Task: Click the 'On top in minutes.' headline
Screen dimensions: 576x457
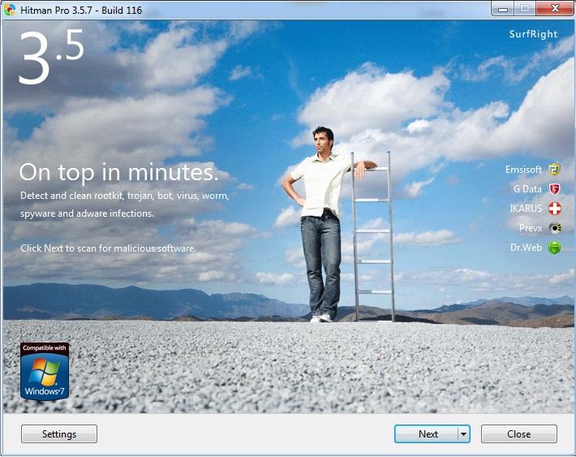Action: point(118,172)
